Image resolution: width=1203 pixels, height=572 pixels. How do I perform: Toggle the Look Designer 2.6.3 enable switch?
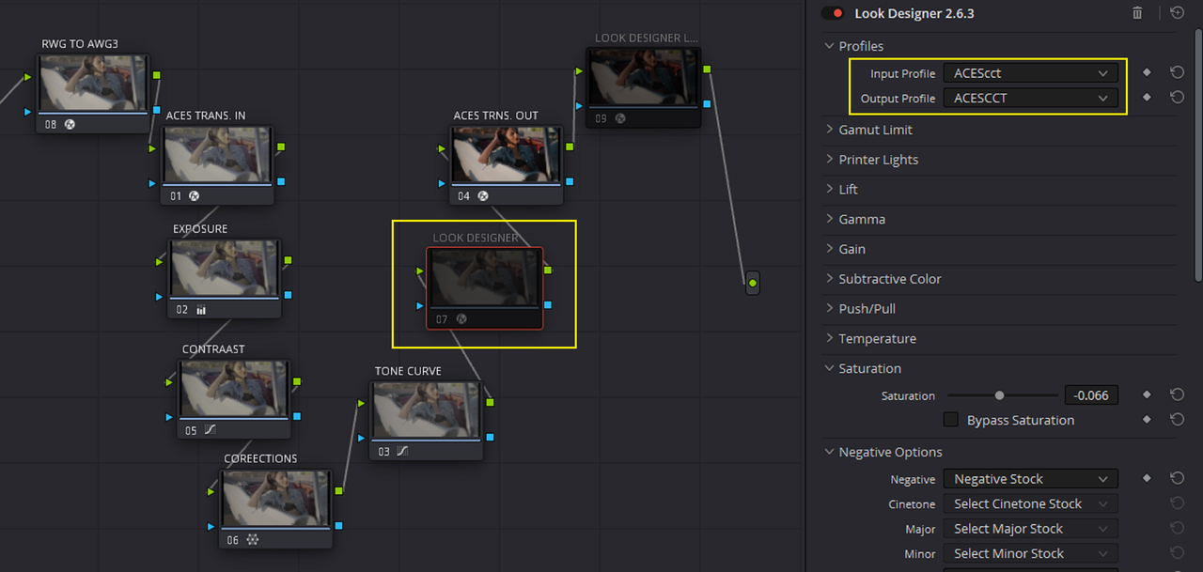point(832,13)
